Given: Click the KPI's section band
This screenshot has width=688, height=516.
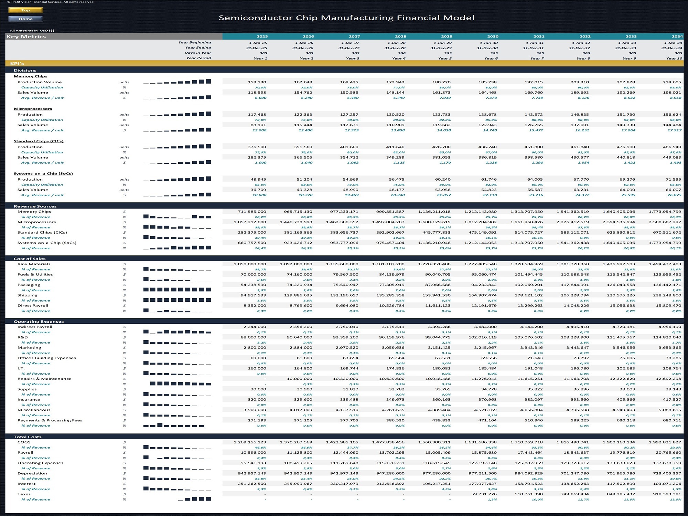Looking at the screenshot, I should (344, 64).
